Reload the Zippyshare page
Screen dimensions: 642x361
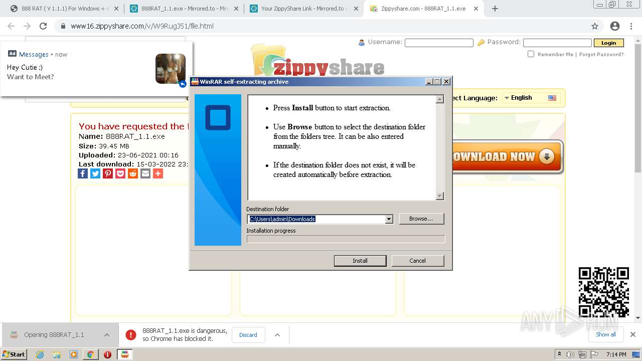click(x=43, y=26)
